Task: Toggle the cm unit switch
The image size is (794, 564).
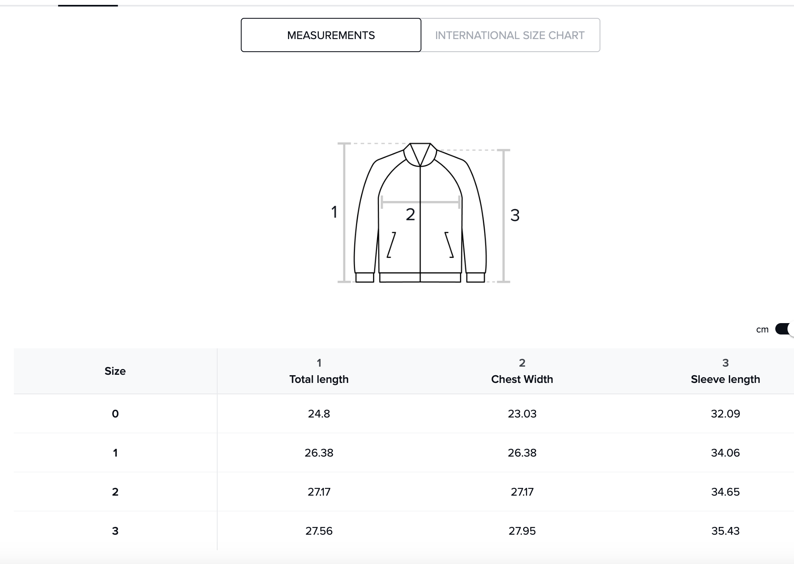Action: click(x=784, y=329)
